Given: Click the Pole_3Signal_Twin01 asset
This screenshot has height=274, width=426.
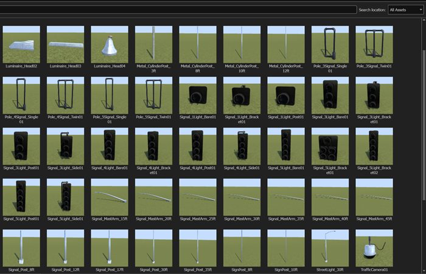Looking at the screenshot, I should point(374,44).
